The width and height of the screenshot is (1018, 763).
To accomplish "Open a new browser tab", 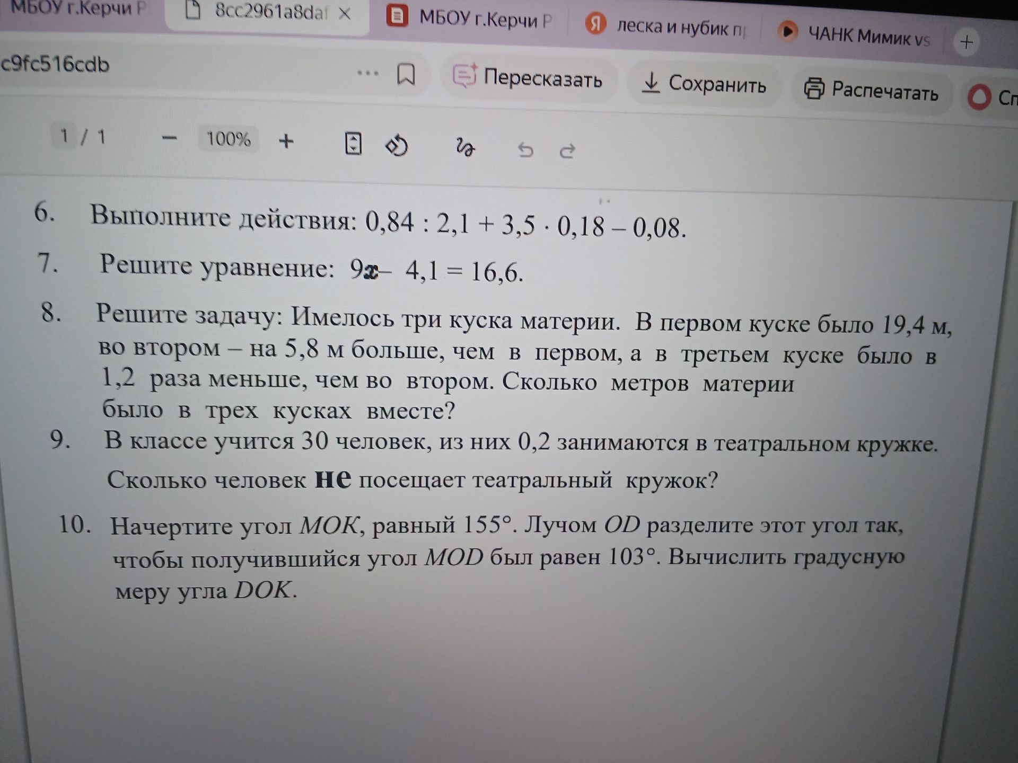I will point(967,42).
